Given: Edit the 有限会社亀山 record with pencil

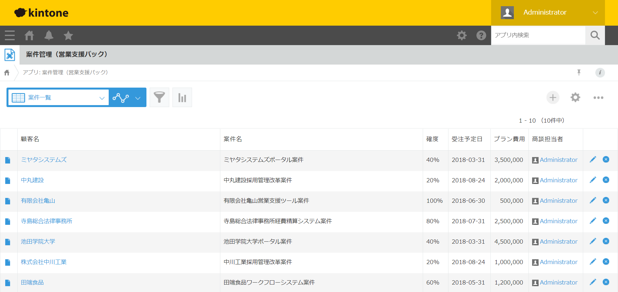Looking at the screenshot, I should click(593, 200).
